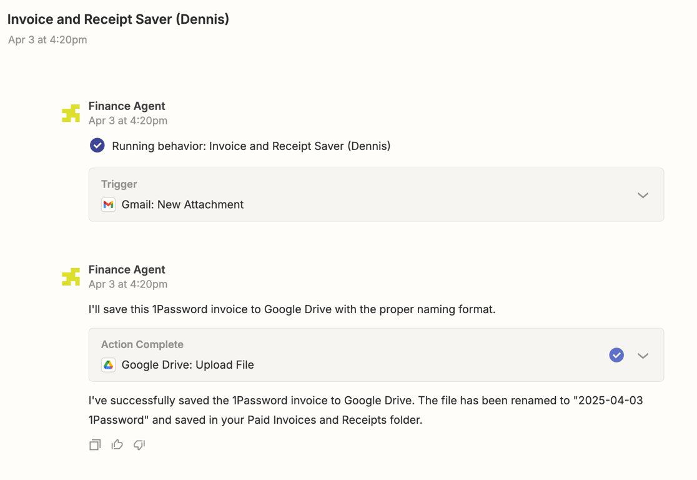697x480 pixels.
Task: Click the successfully saved message text
Action: (365, 410)
